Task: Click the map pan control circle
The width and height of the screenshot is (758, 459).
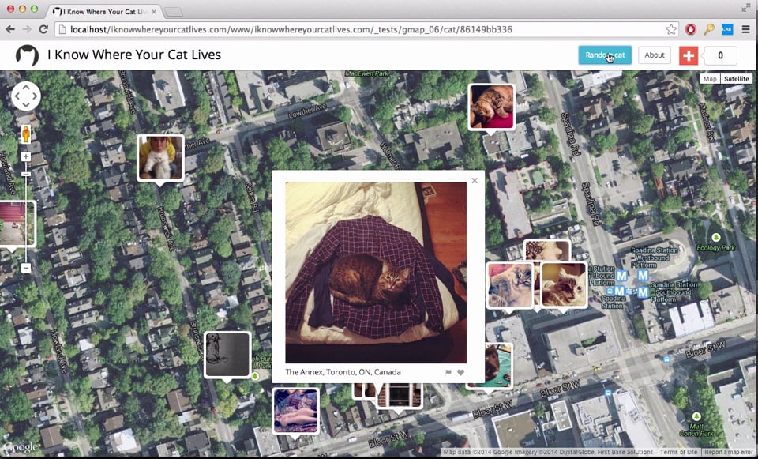Action: tap(26, 96)
